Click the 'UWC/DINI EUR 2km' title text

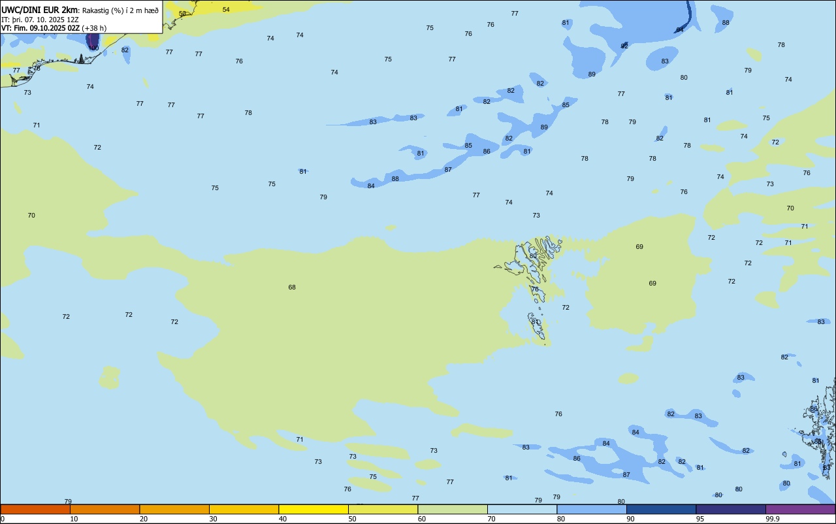click(39, 10)
